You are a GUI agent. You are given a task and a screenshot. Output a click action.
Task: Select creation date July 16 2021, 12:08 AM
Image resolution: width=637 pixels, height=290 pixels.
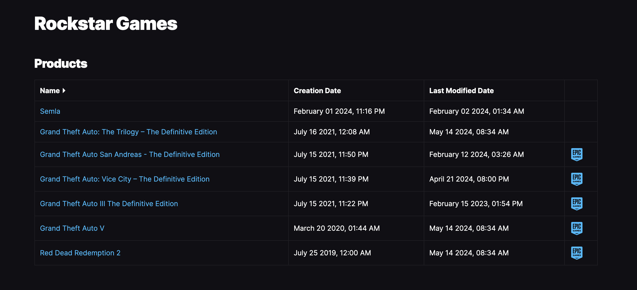pyautogui.click(x=332, y=132)
